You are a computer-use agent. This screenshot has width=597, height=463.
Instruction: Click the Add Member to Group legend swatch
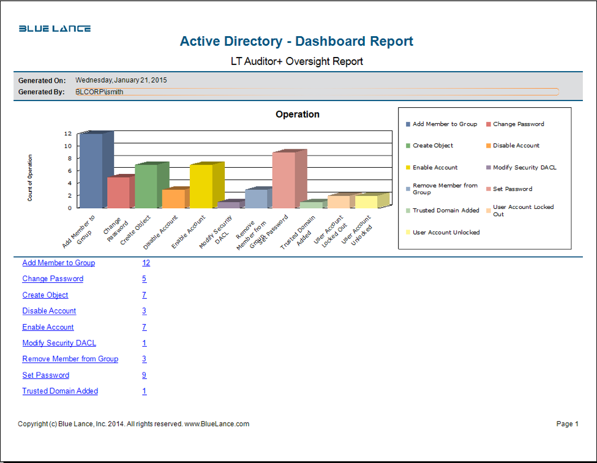(408, 124)
